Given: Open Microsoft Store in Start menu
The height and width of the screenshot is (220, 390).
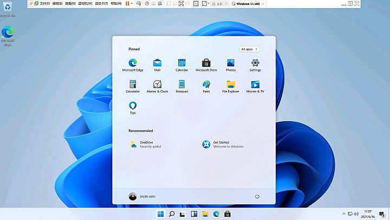Looking at the screenshot, I should (x=206, y=65).
